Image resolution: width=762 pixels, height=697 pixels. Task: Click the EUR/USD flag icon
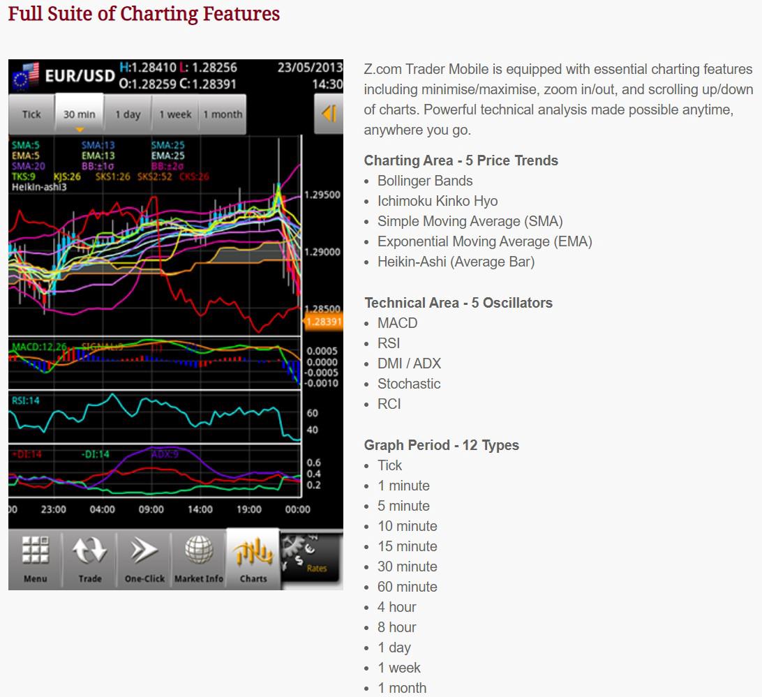(x=25, y=77)
